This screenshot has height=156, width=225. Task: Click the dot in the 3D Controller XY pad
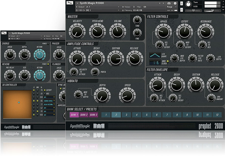point(19,102)
